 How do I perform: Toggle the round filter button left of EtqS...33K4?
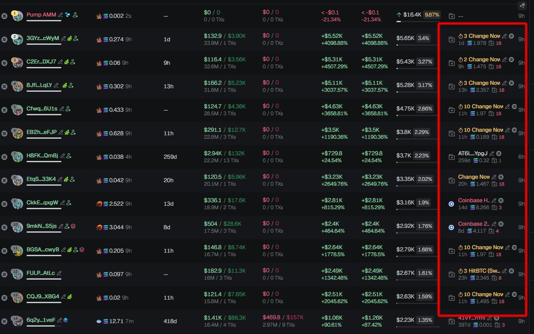(4, 180)
